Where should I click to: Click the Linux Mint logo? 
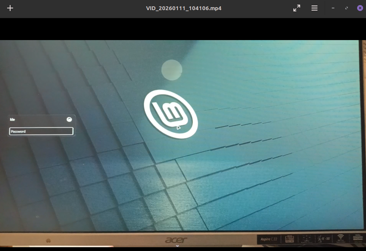(171, 114)
